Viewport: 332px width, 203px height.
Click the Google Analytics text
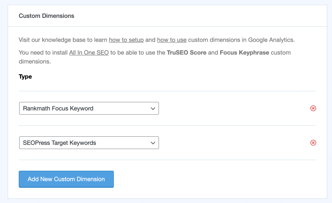pos(270,40)
